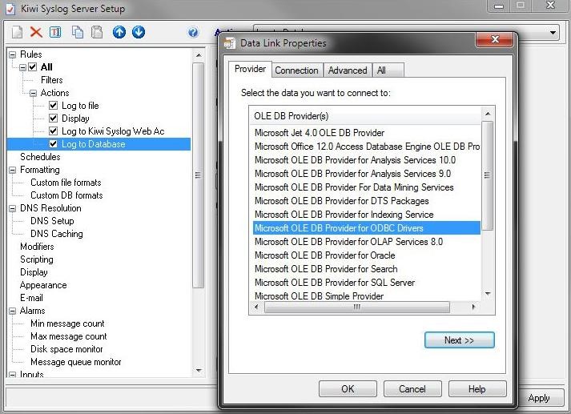This screenshot has height=414, width=571.
Task: Click the Copy toolbar icon
Action: pos(78,32)
